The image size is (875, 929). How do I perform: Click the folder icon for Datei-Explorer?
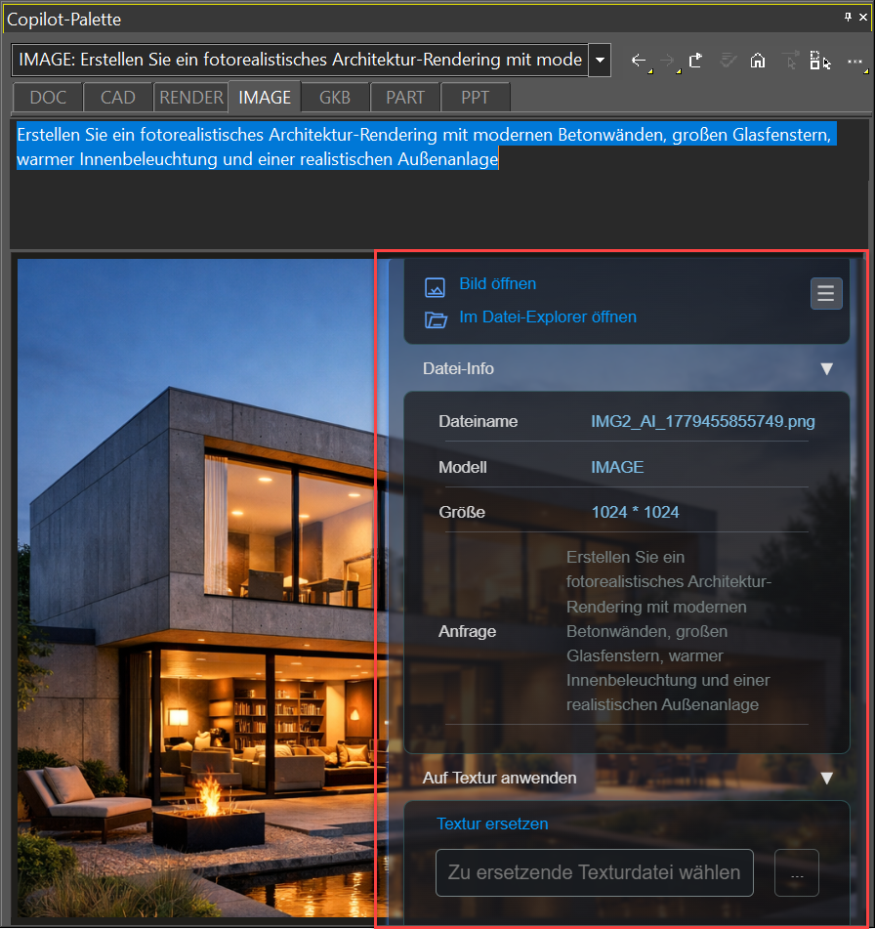coord(436,320)
